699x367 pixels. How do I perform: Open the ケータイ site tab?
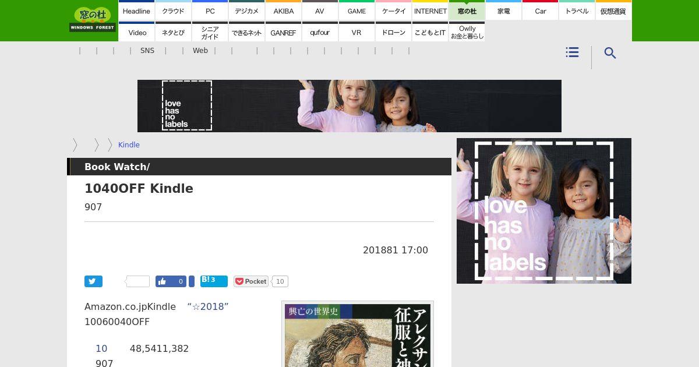pyautogui.click(x=393, y=11)
